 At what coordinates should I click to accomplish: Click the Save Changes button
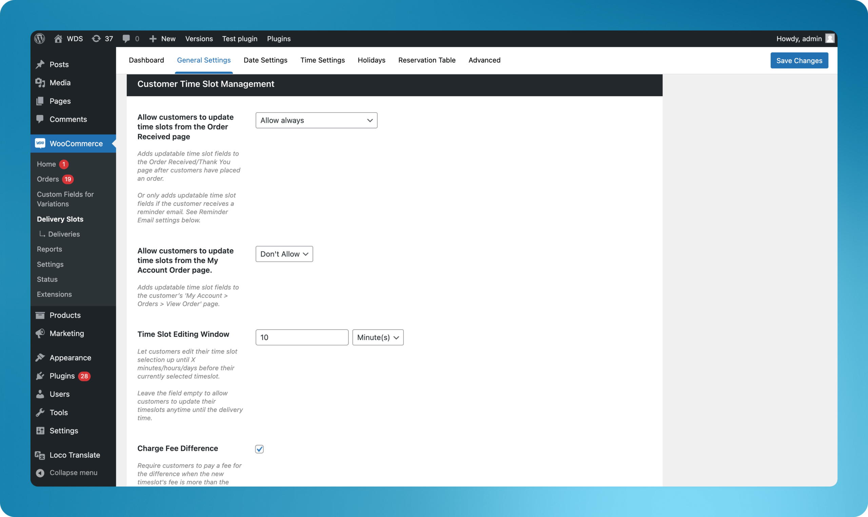tap(799, 60)
